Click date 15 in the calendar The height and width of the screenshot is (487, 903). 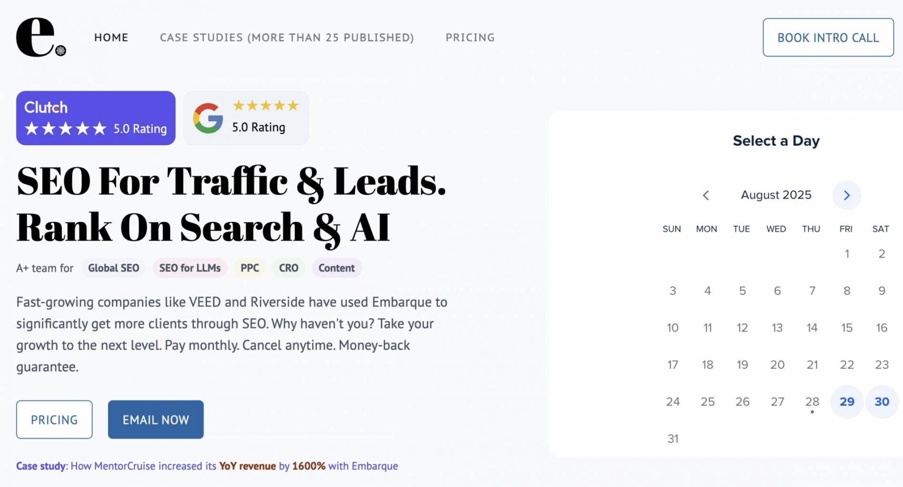pos(847,328)
